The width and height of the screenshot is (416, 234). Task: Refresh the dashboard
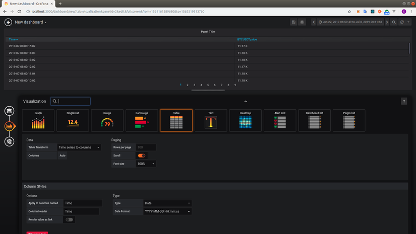point(402,22)
